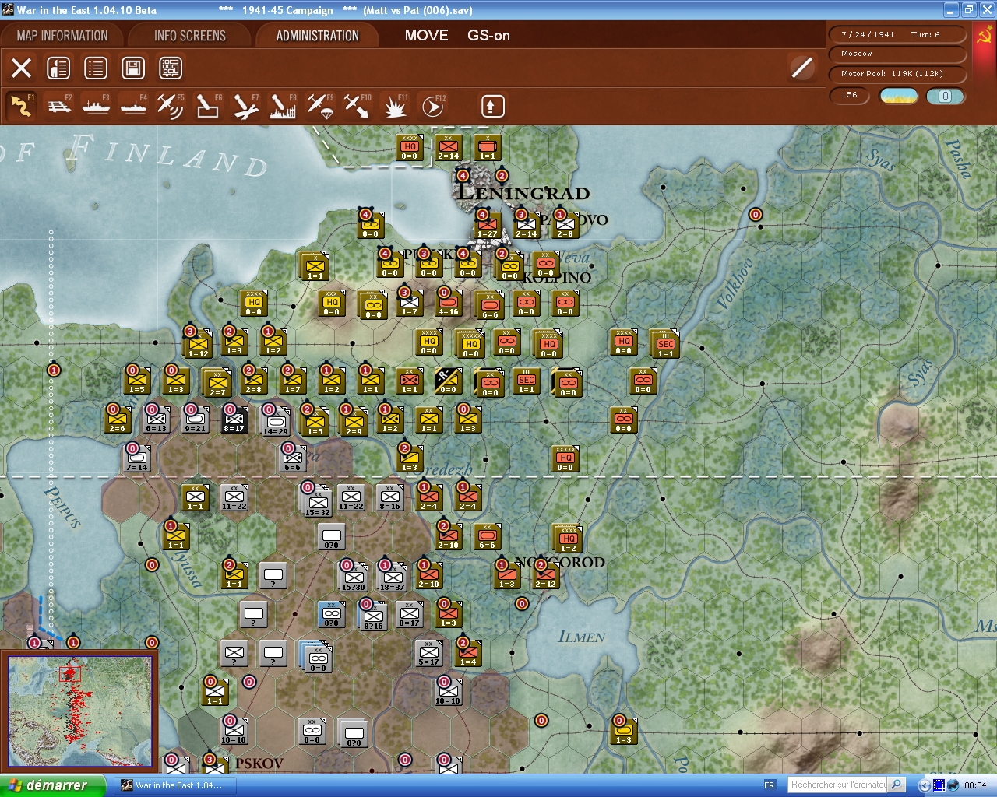This screenshot has height=797, width=997.
Task: Activate the F3 naval transport ship icon
Action: [x=97, y=106]
